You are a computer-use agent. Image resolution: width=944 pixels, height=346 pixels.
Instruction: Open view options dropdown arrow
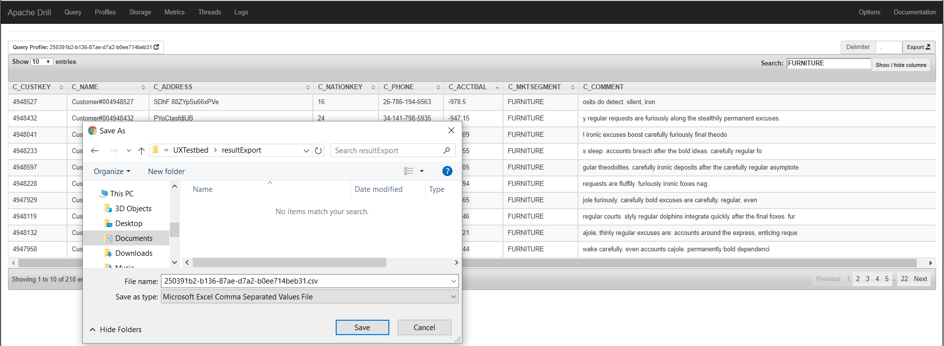(422, 171)
